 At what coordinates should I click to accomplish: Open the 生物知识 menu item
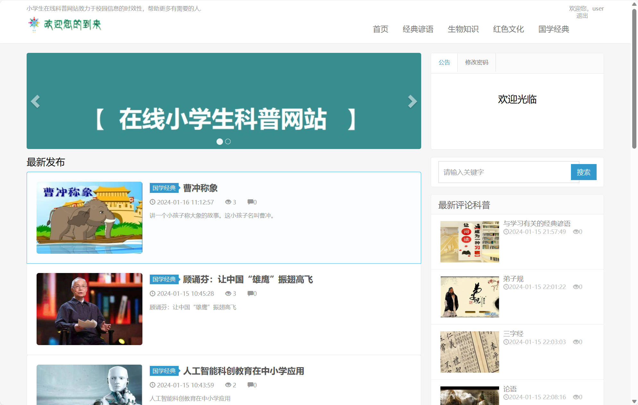pos(463,29)
